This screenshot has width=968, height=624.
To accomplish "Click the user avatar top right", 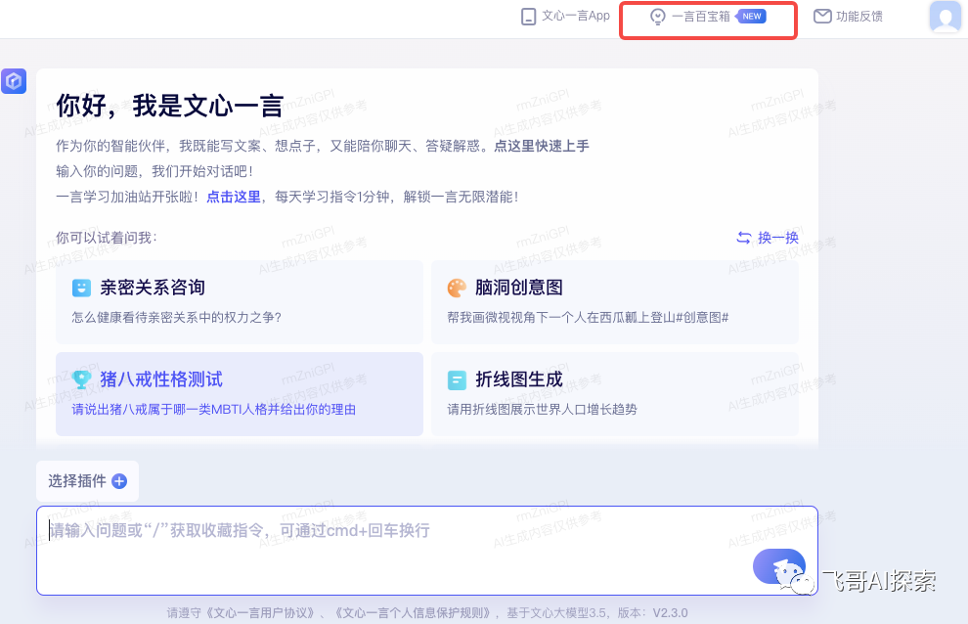I will (944, 16).
